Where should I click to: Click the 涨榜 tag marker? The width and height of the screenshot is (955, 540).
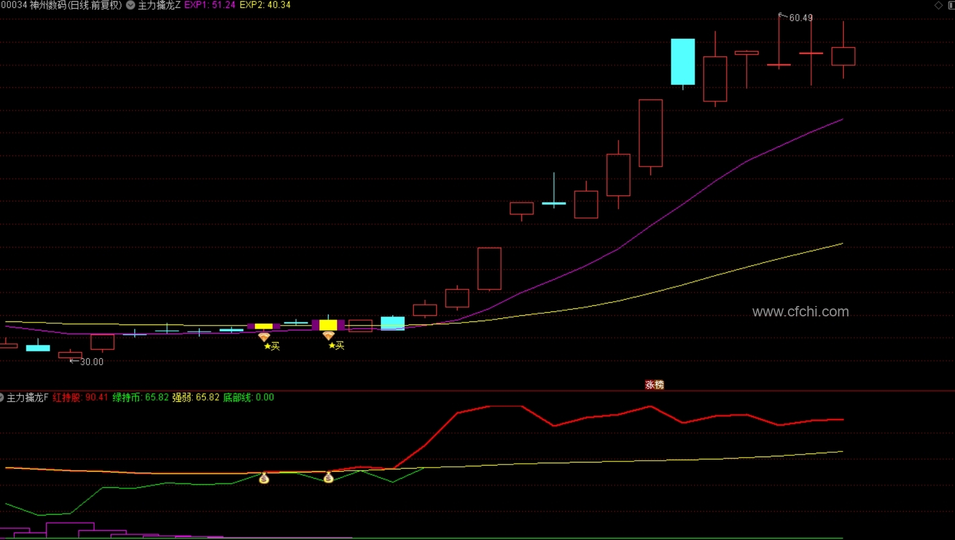pos(655,385)
